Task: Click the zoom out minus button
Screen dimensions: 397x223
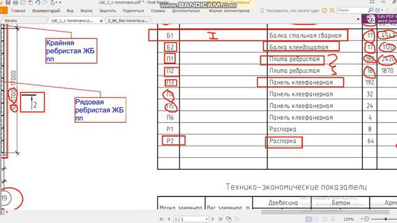Action: tap(367, 219)
